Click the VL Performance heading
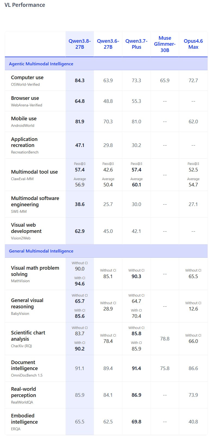Image resolution: width=219 pixels, height=440 pixels. [25, 5]
